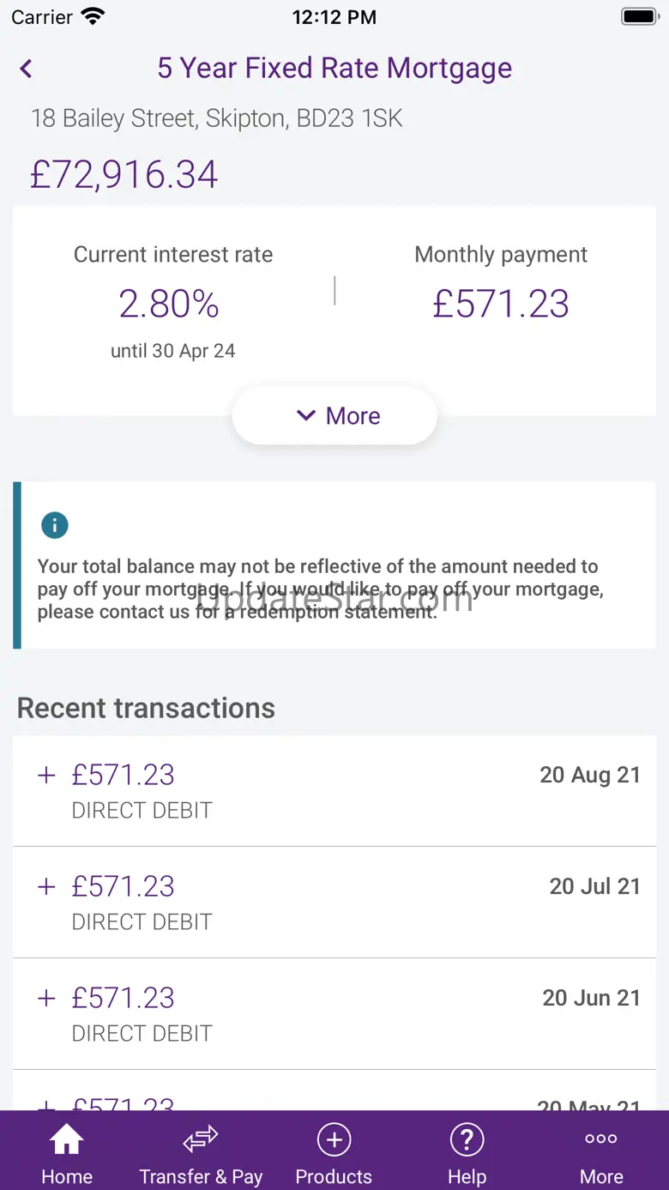Tap the 2.80% current interest rate

click(x=169, y=305)
